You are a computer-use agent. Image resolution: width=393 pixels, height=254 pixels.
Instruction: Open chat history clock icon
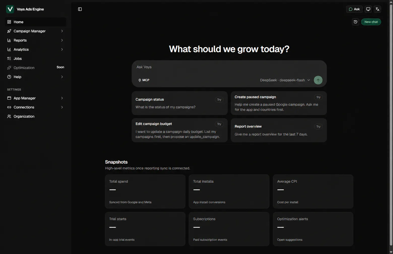[x=355, y=22]
